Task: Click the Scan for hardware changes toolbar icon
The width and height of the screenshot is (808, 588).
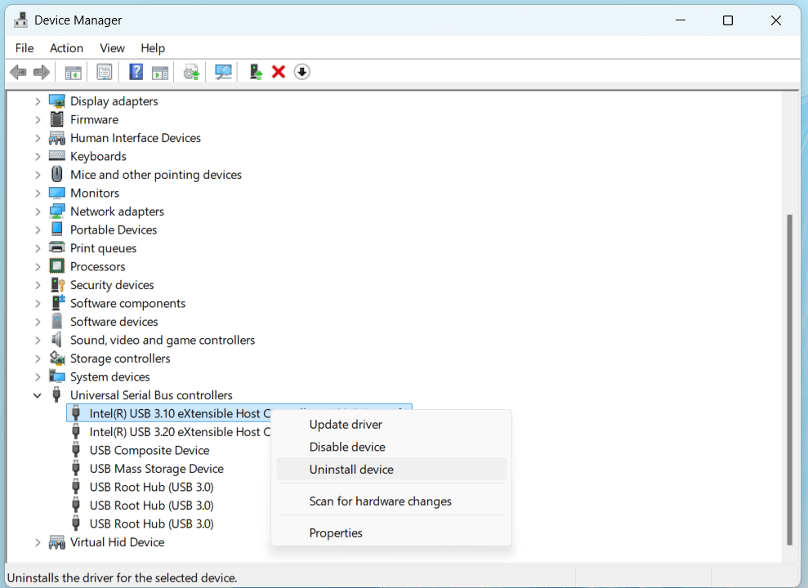Action: [223, 72]
